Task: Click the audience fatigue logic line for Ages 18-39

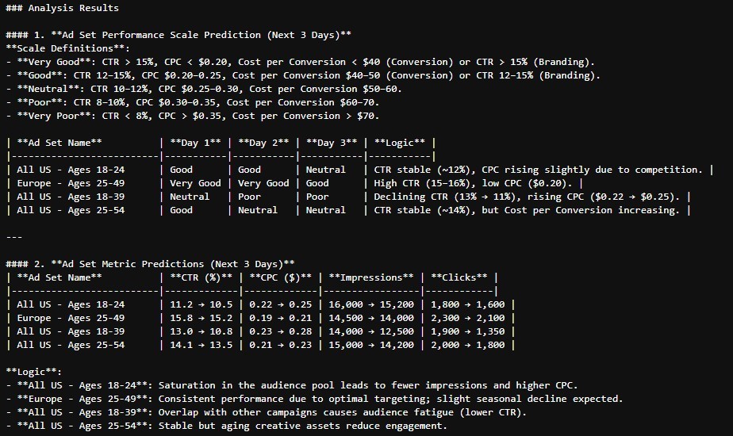Action: (267, 413)
